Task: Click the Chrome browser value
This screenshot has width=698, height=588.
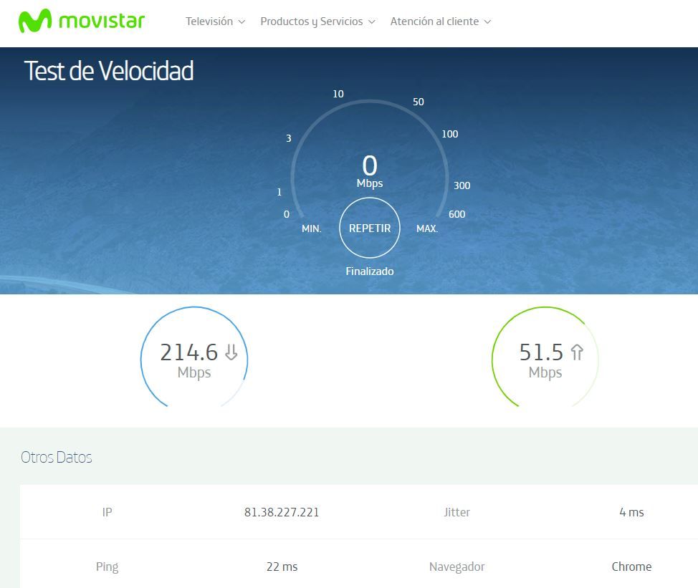Action: (x=631, y=567)
